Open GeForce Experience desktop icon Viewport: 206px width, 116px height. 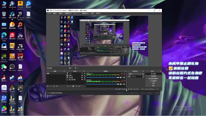[x=4, y=58]
